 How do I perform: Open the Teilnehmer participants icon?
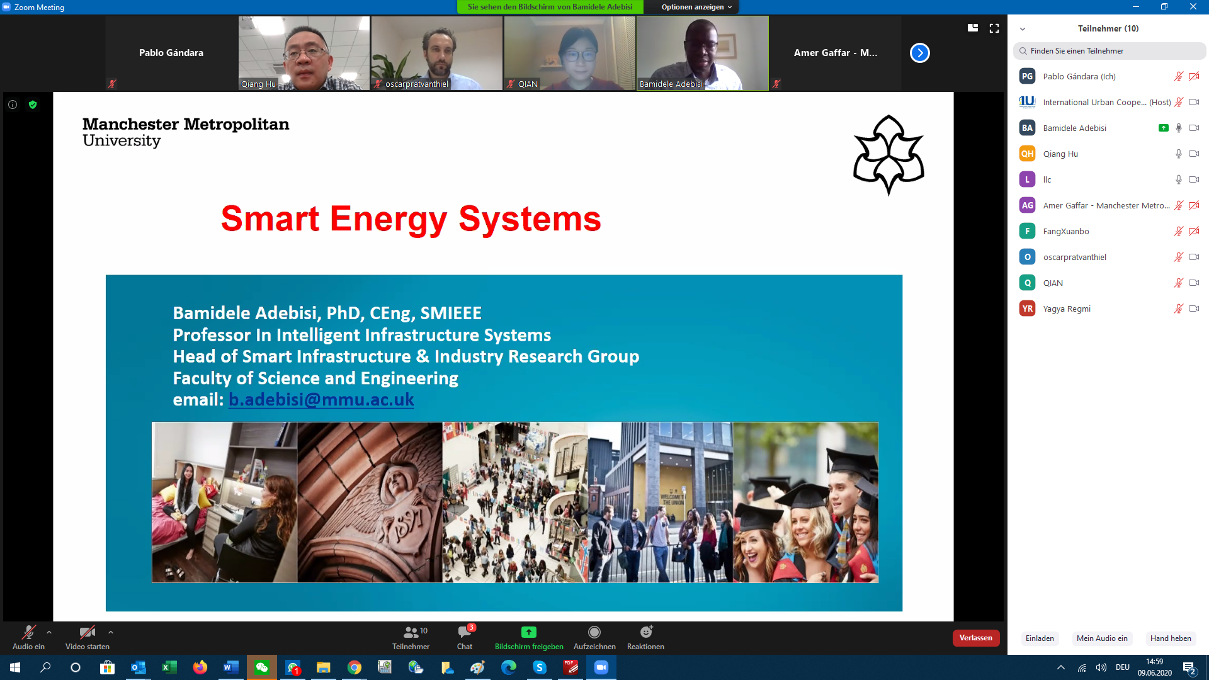pyautogui.click(x=411, y=632)
